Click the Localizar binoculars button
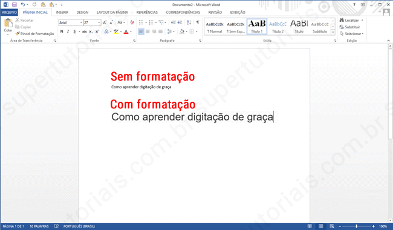393x230 pixels. [349, 20]
